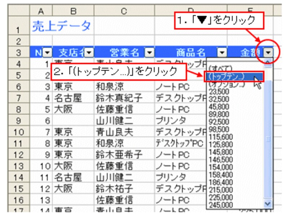Click cell 大阪 in row 8

coord(73,109)
